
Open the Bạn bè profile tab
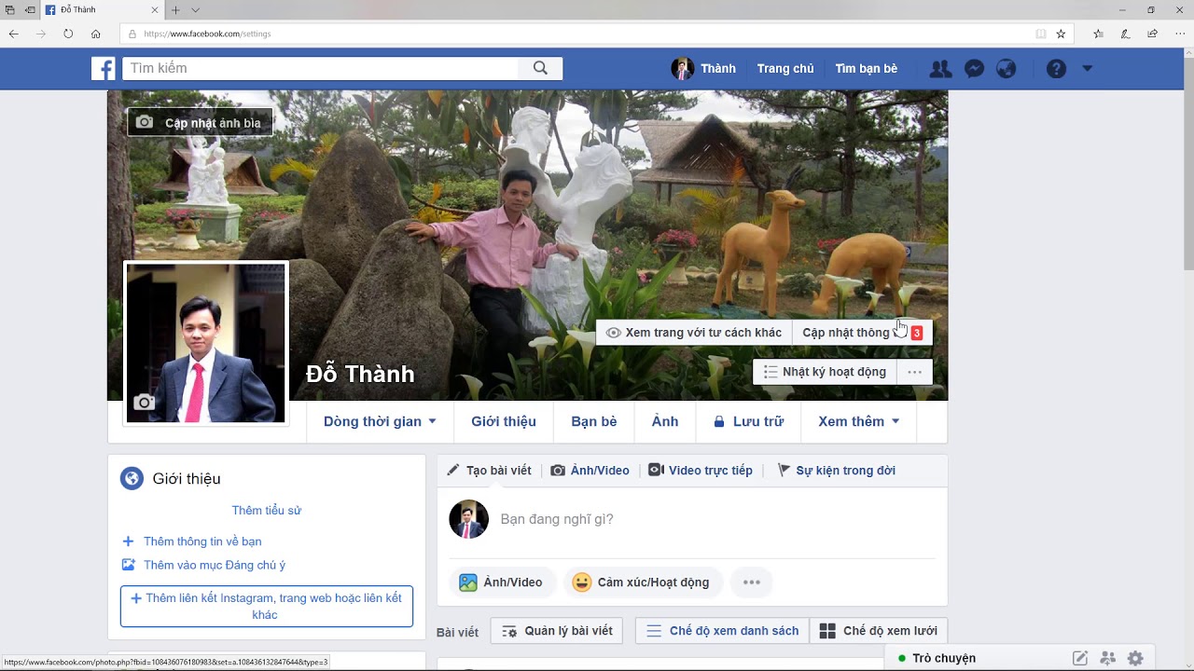tap(594, 421)
